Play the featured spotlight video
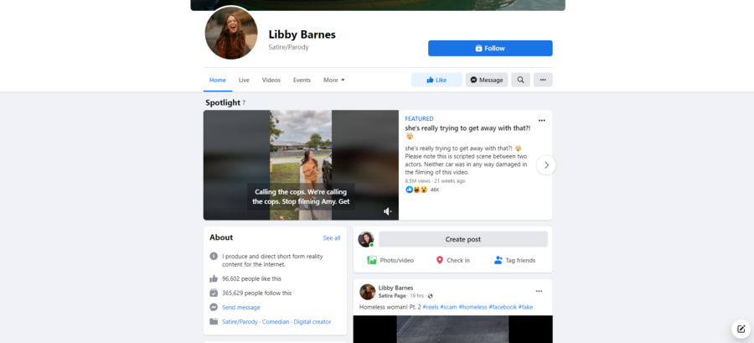 301,165
